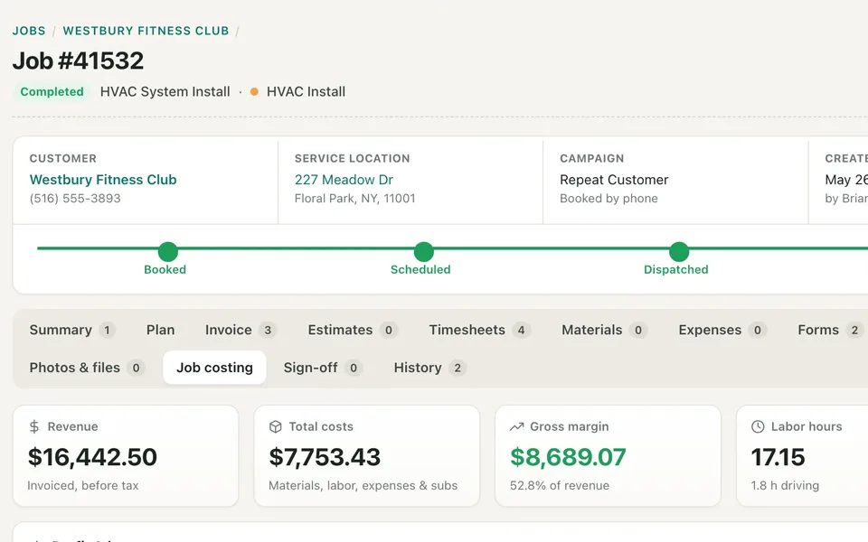
Task: Click the Scheduled progress marker
Action: click(x=423, y=252)
